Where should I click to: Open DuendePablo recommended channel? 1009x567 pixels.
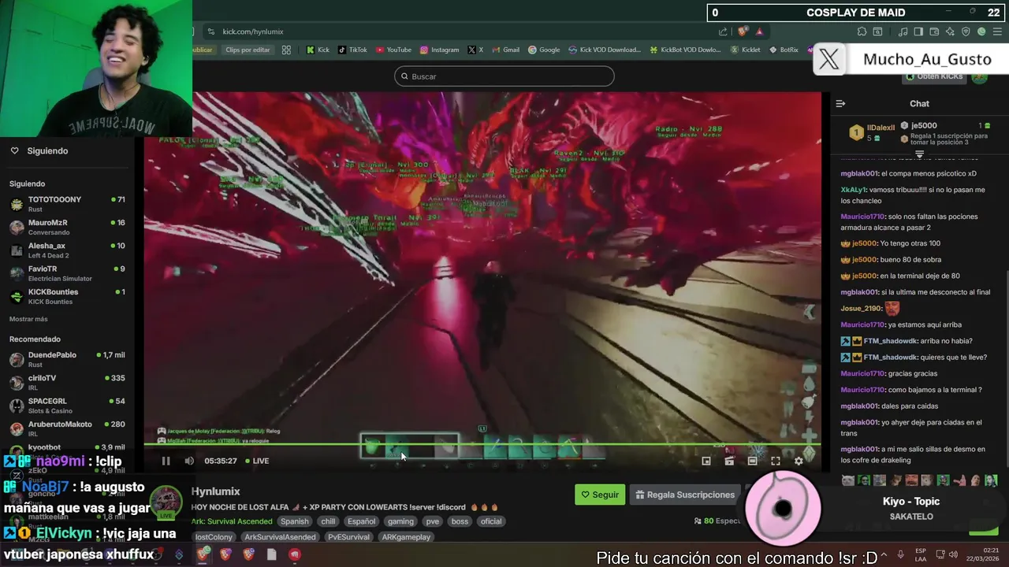[67, 359]
